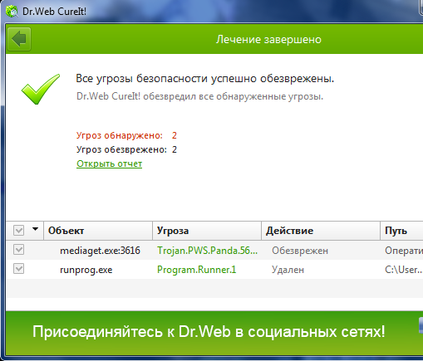423x361 pixels.
Task: Open the Program.Runner.1 threat link
Action: pos(197,270)
